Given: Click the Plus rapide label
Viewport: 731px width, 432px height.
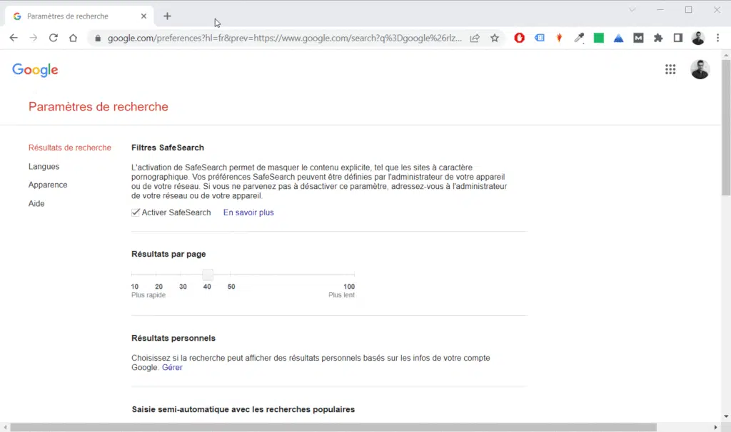Looking at the screenshot, I should [x=148, y=295].
